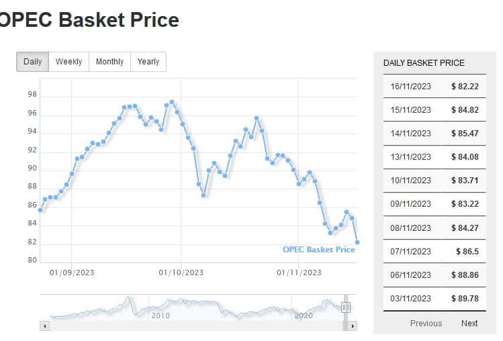Toggle the OPEC Basket Price legend

point(318,250)
